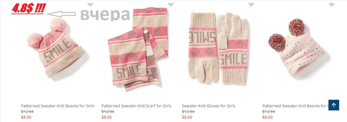
Task: Click the back-to-top arrow button
Action: coord(334,105)
